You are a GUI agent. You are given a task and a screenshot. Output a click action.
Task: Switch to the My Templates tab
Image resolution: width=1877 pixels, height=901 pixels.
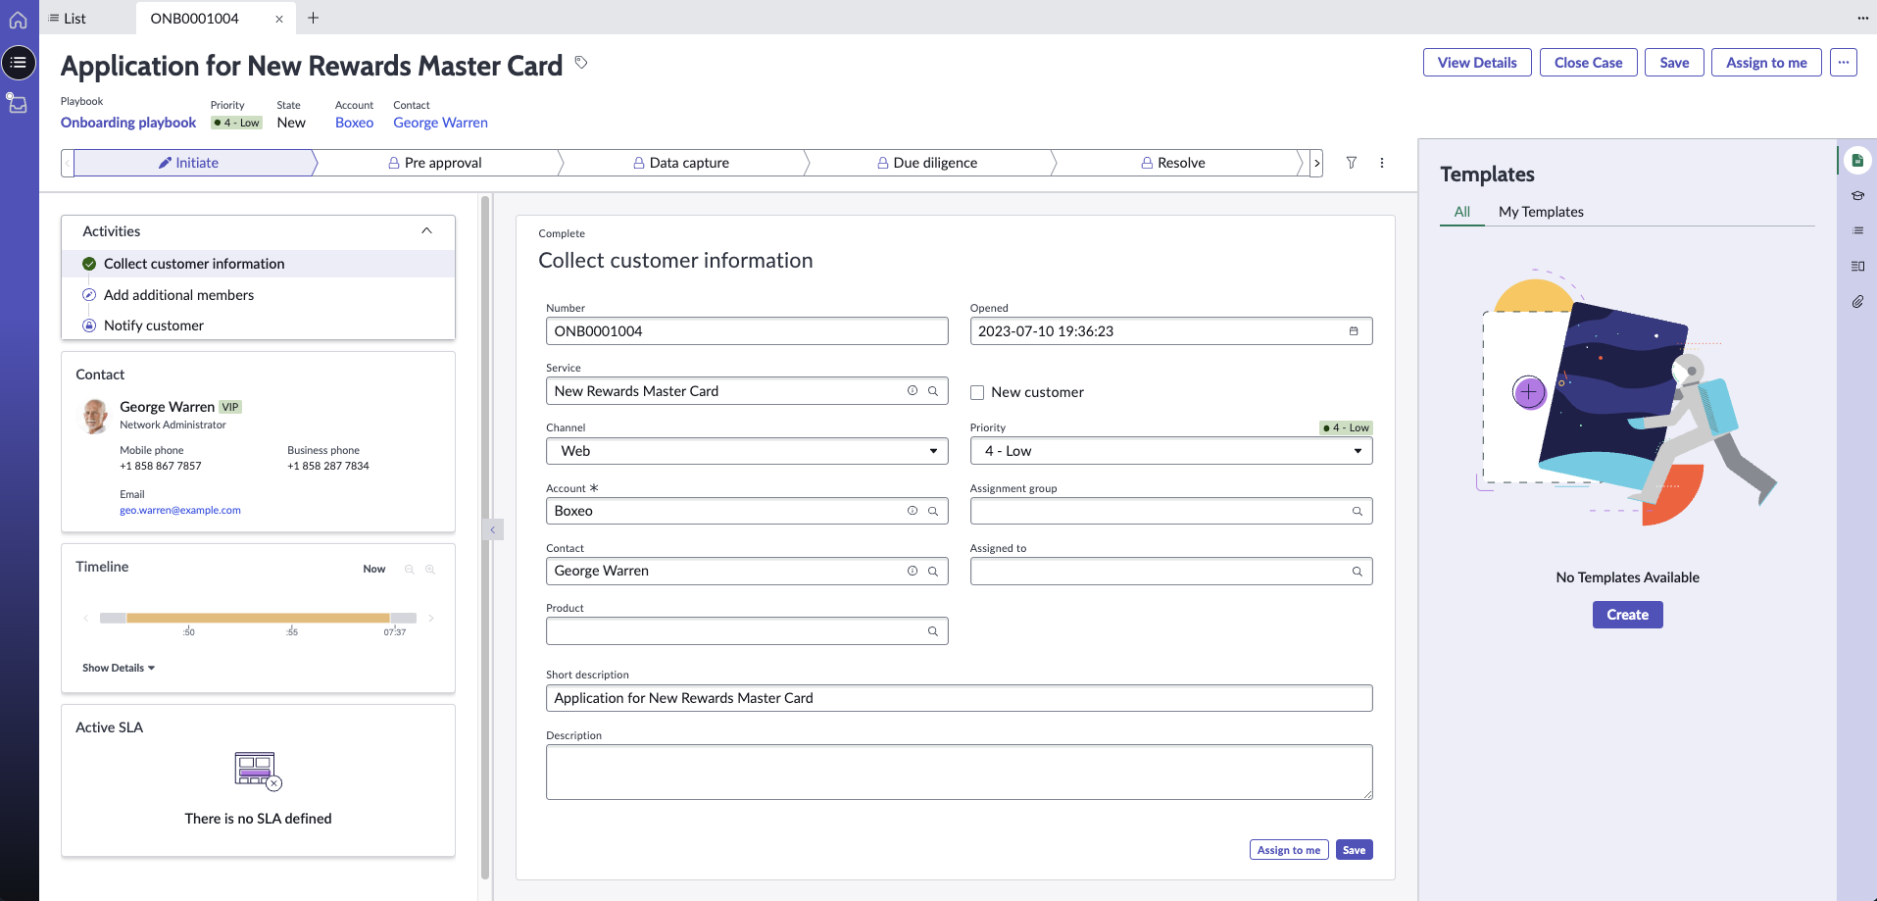pos(1541,211)
